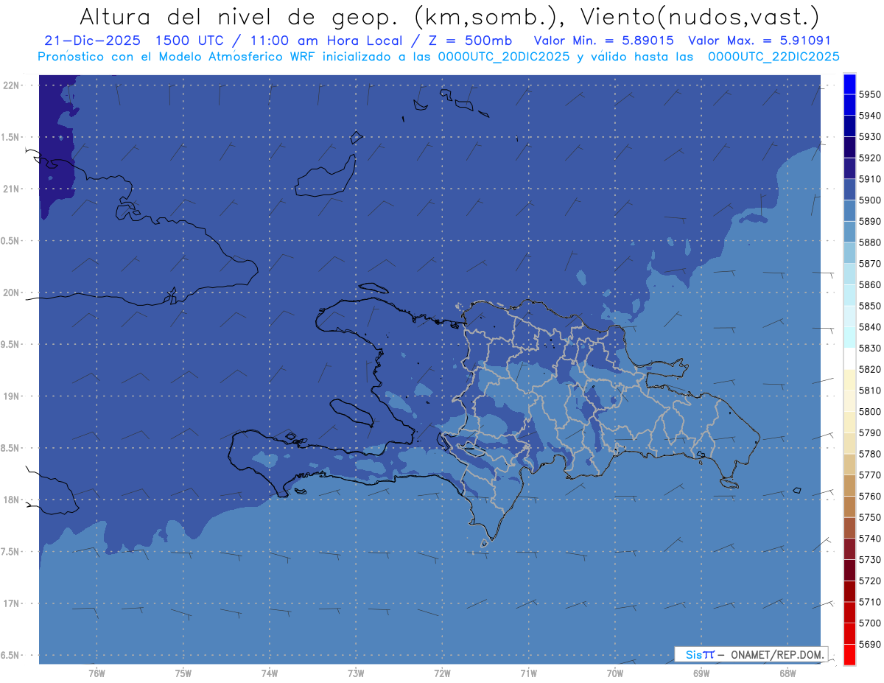Click the 5760 color bar value

point(869,496)
